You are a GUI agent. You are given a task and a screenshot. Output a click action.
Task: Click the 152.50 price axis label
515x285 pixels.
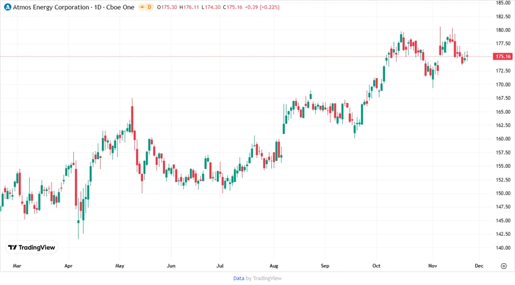point(503,180)
